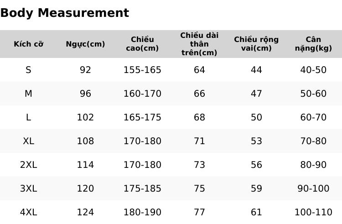Viewport: 342px width, 224px height.
Task: Select the weight range 50-60
Action: (313, 94)
